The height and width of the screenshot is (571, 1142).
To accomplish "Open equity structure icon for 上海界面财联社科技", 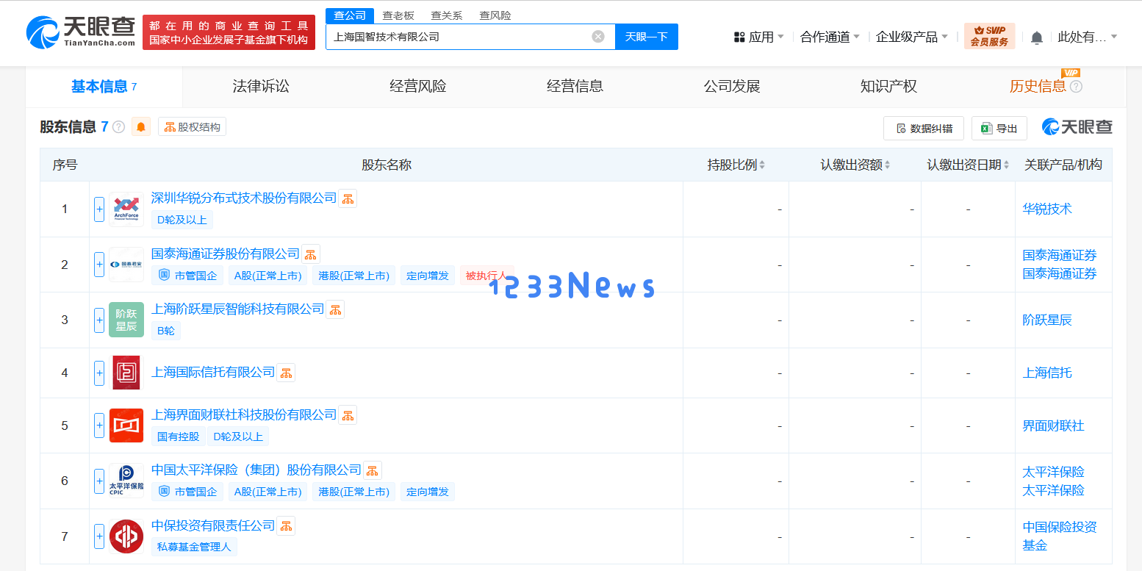I will tap(348, 414).
